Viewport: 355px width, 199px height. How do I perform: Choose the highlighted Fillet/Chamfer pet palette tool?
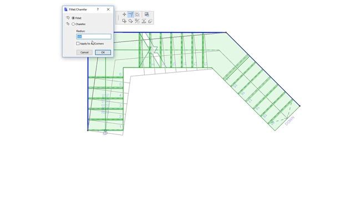click(x=131, y=14)
